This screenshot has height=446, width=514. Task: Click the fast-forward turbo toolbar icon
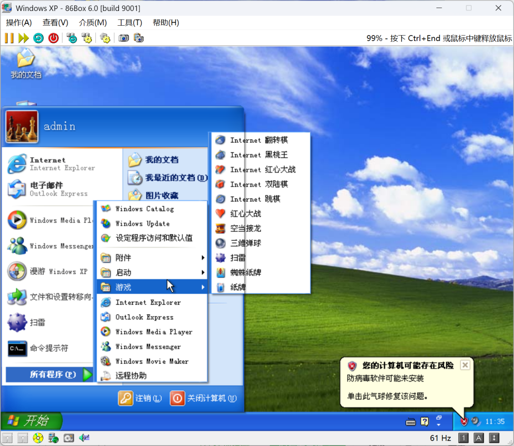click(x=24, y=39)
